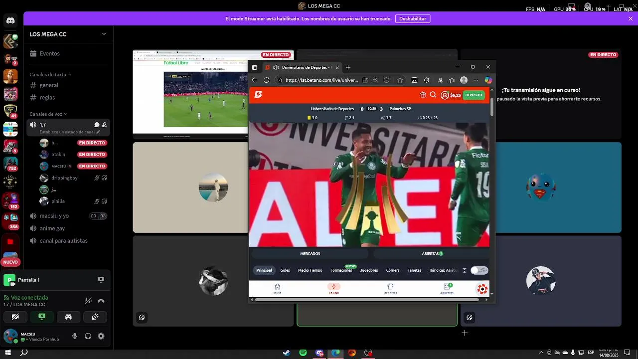The width and height of the screenshot is (638, 359).
Task: Collapse Canales de voz category
Action: 48,114
